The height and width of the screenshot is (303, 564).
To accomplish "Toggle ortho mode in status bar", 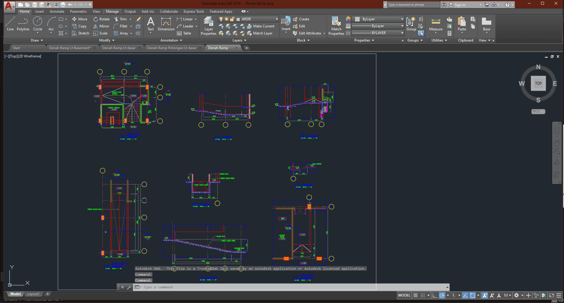I will click(435, 295).
